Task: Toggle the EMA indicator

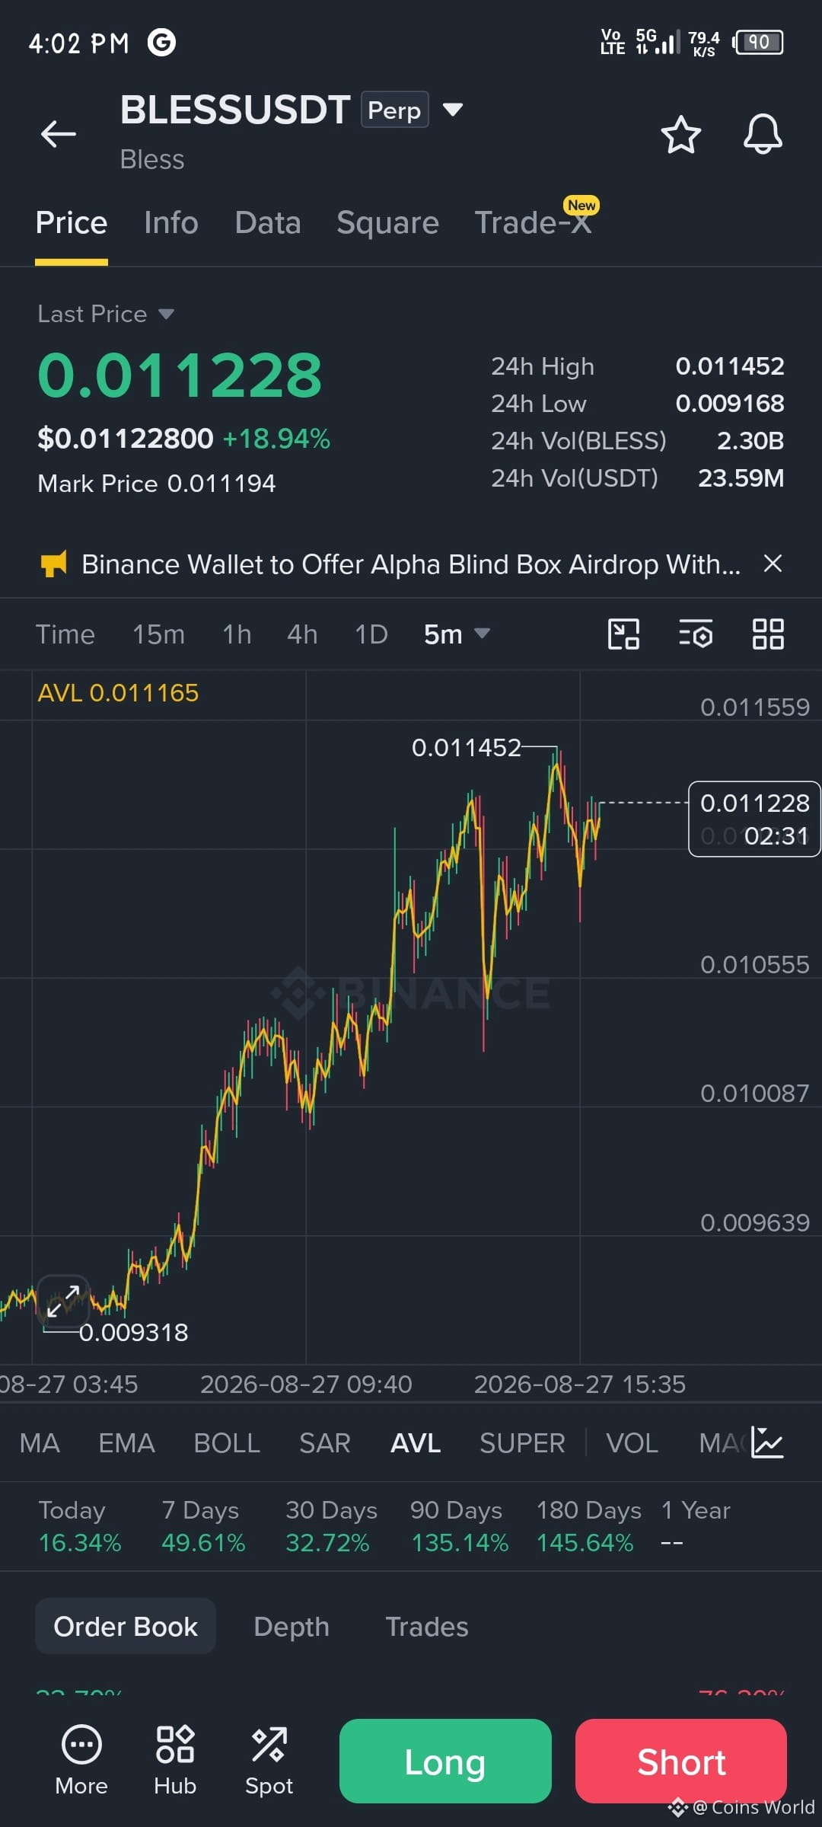Action: point(126,1443)
